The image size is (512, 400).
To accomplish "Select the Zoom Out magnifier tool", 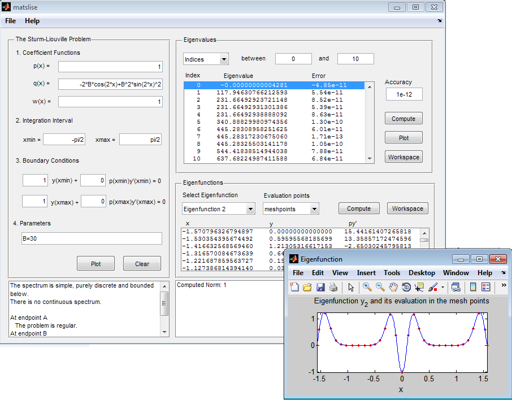I will (x=380, y=287).
